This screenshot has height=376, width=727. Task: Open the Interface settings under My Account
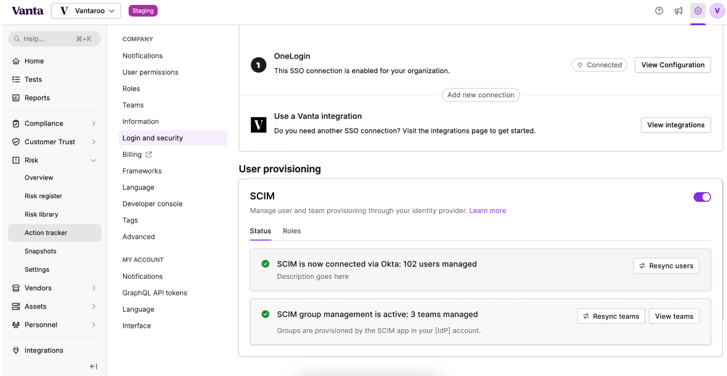coord(137,326)
